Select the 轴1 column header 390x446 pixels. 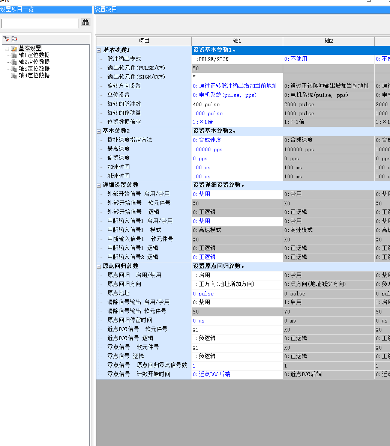(237, 41)
